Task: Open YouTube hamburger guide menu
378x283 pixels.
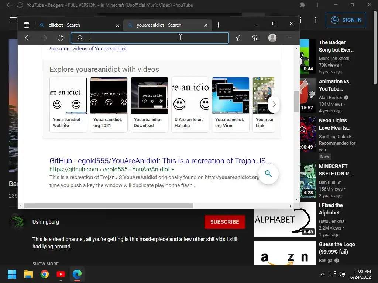Action: click(x=13, y=20)
